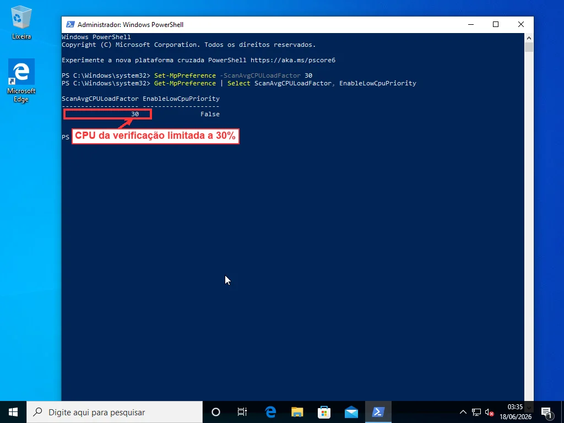Click the value 30 in the output

[135, 114]
